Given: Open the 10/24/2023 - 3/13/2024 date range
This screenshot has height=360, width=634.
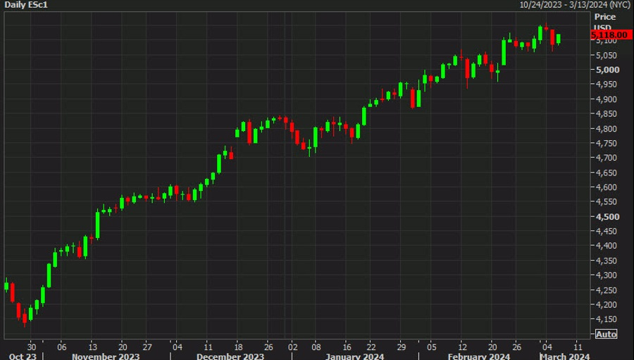Looking at the screenshot, I should 575,5.
